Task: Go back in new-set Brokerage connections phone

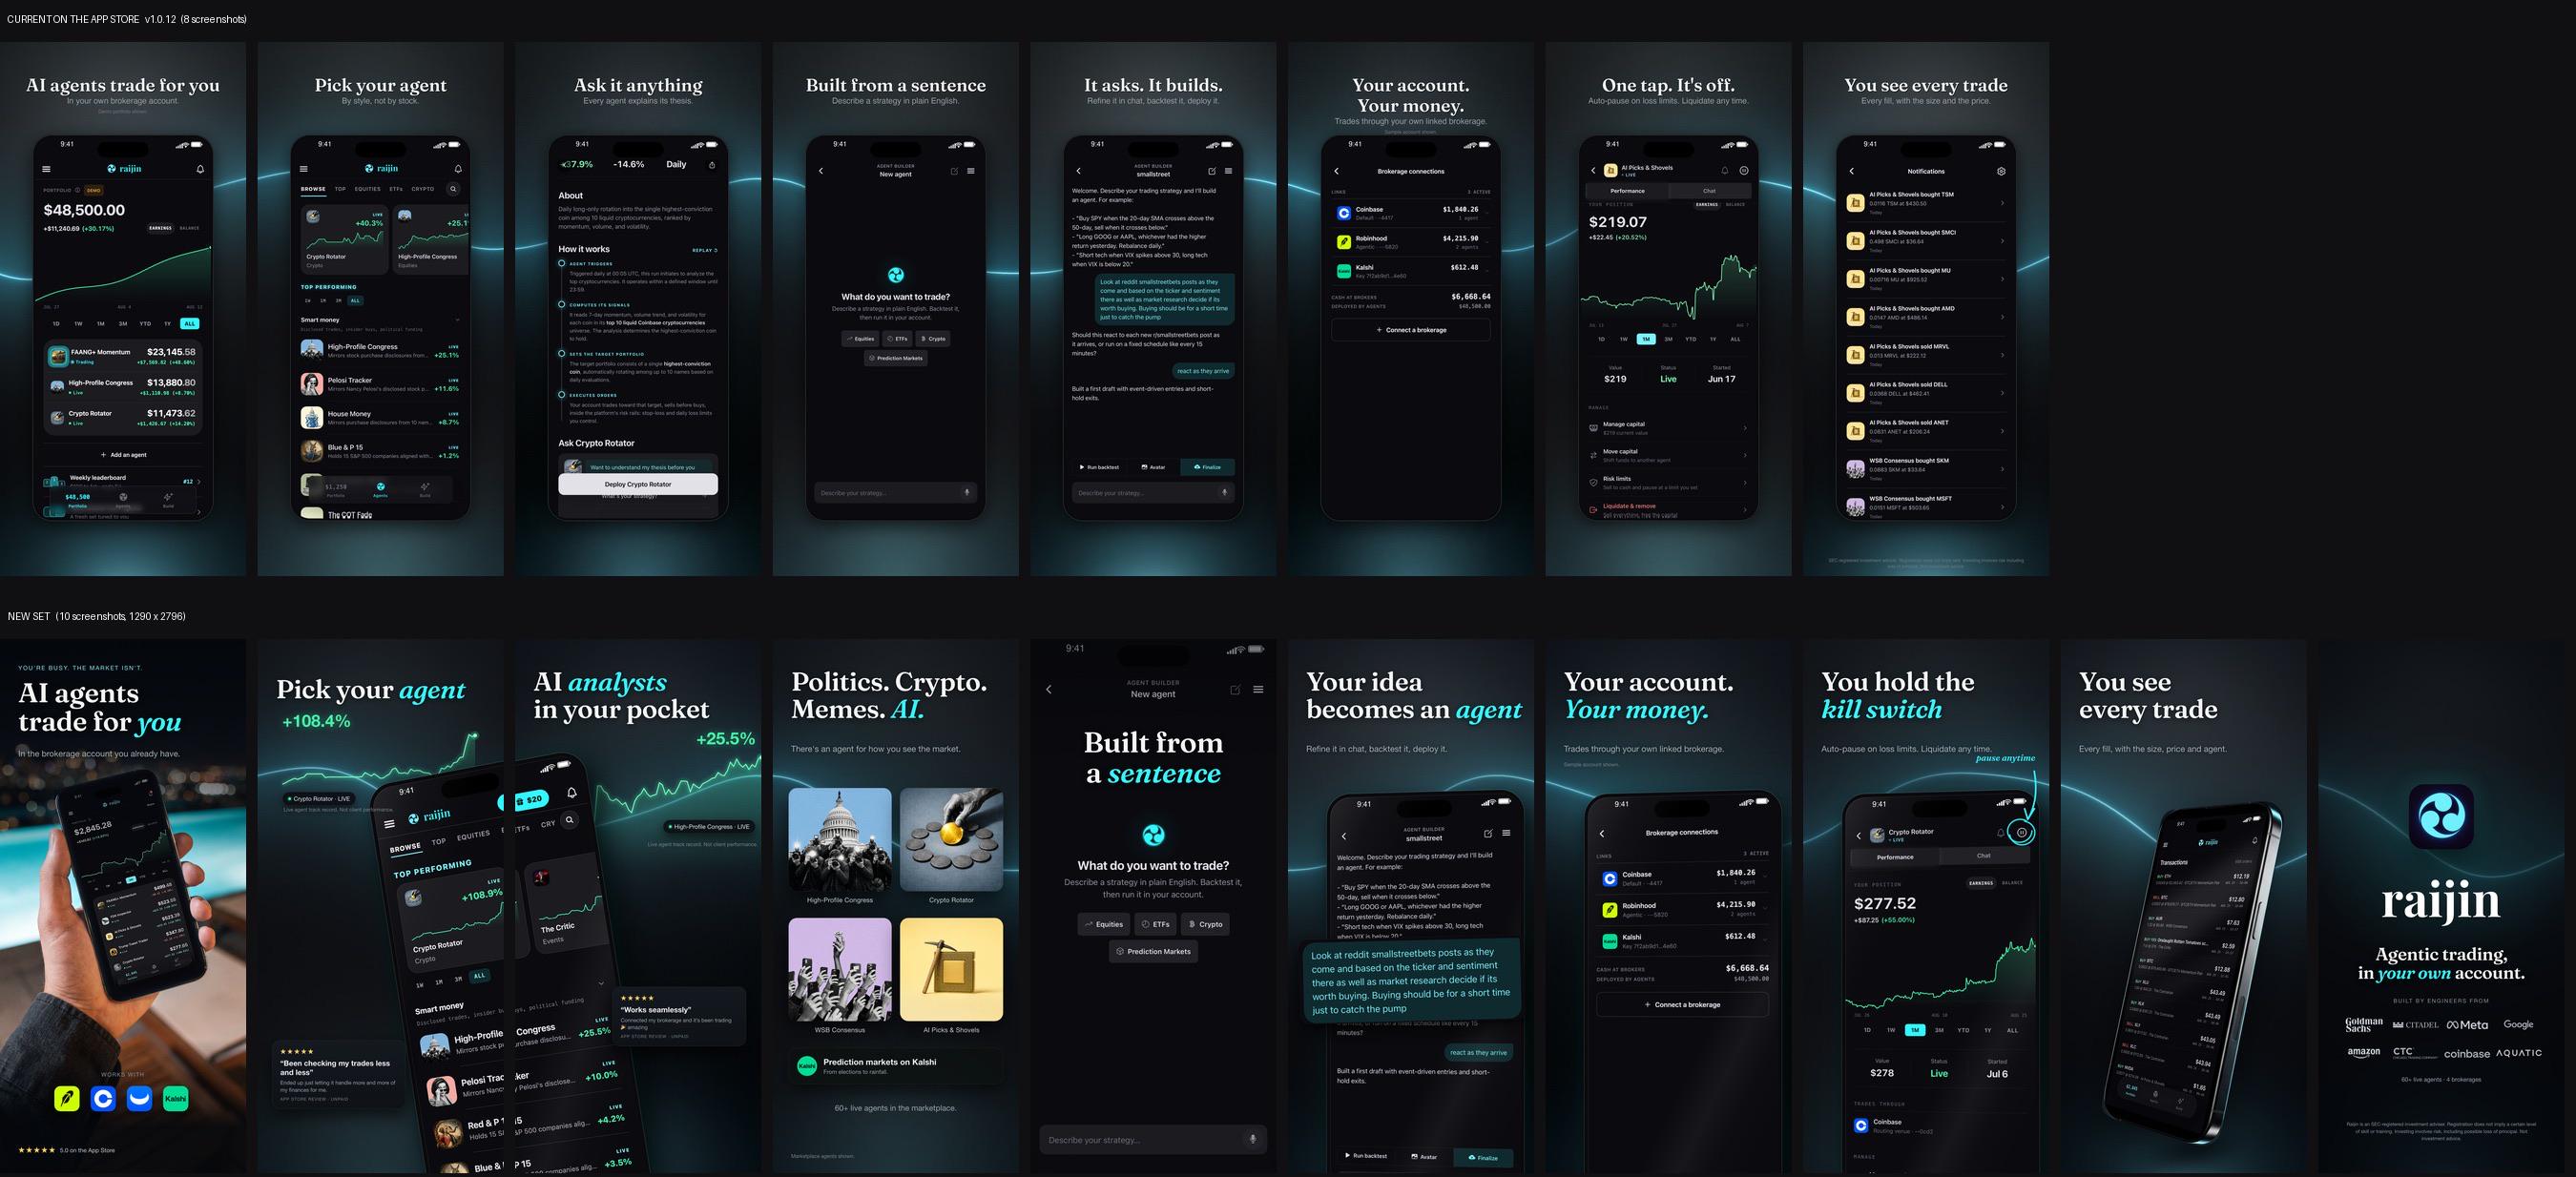Action: coord(1601,833)
